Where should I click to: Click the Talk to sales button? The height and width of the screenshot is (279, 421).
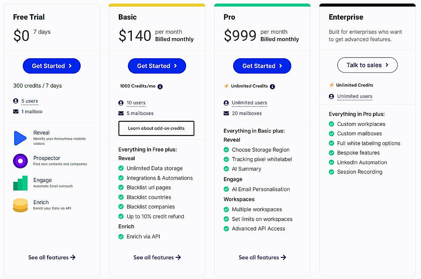click(367, 65)
